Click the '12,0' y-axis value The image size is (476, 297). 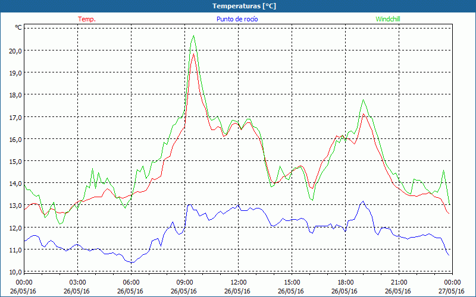15,228
